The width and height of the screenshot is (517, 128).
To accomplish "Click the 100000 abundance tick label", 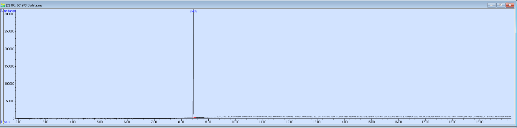I will [9, 83].
